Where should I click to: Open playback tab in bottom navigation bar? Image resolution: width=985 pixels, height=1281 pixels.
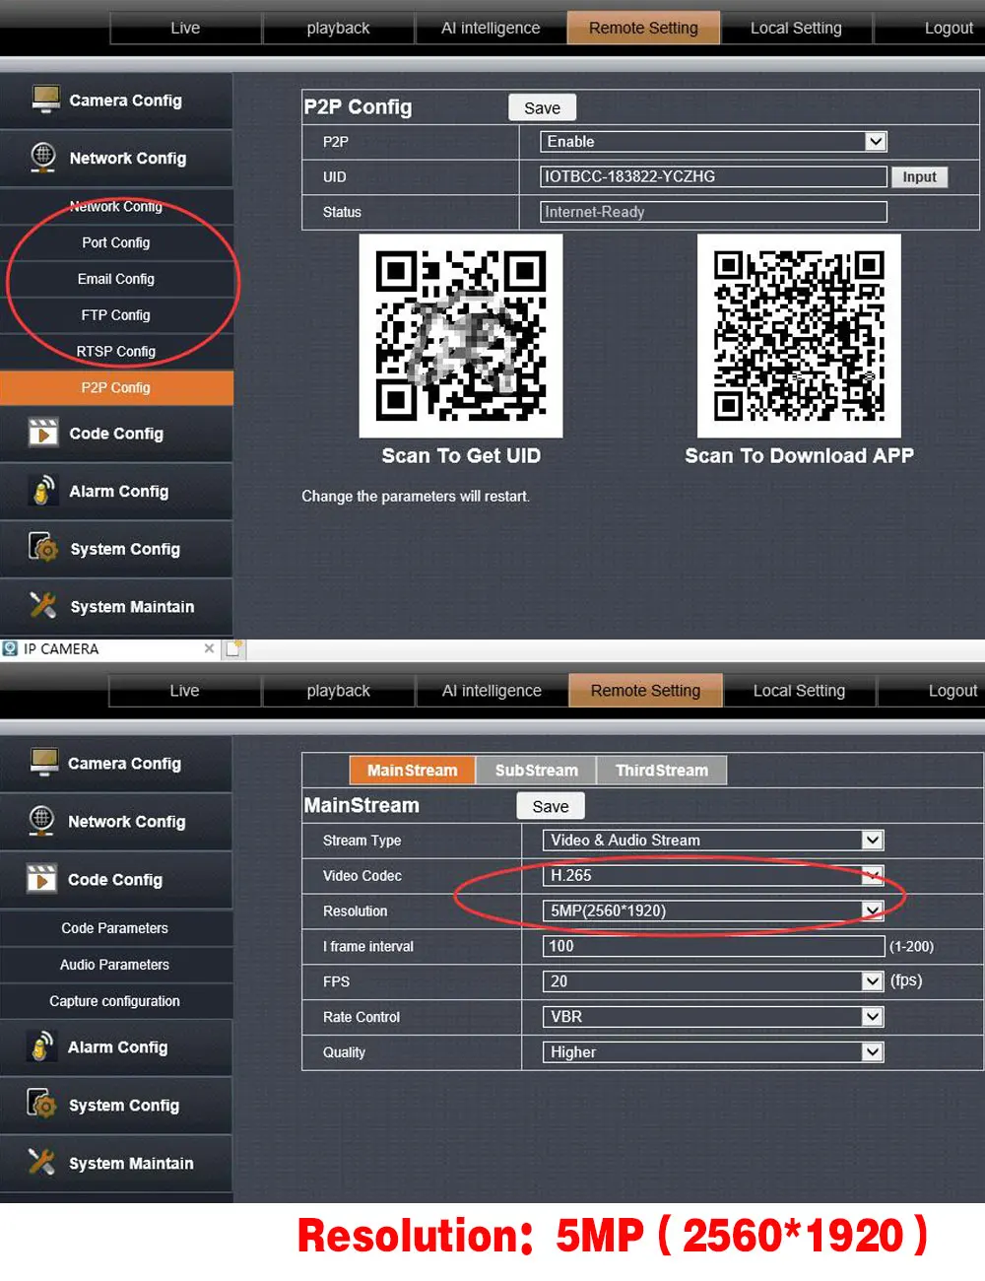[338, 691]
